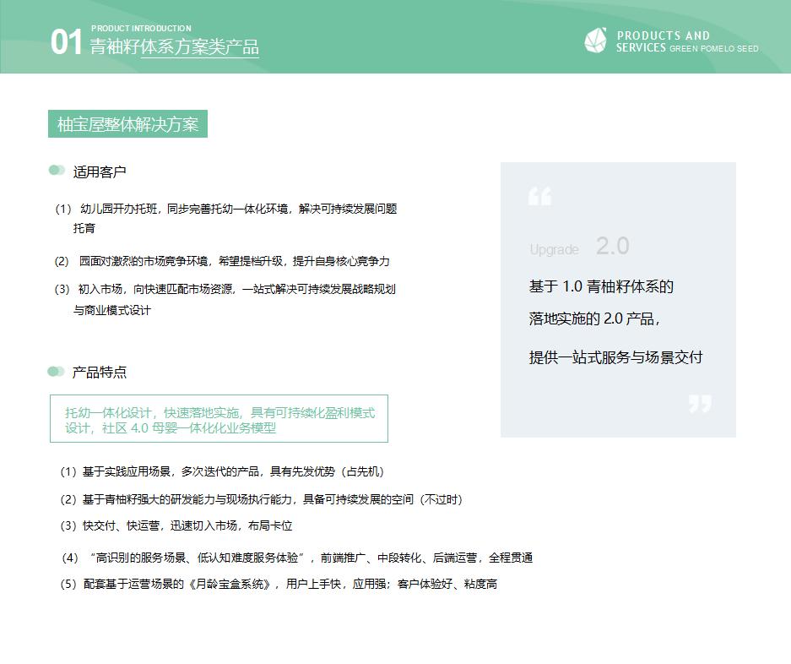Click the closing quotation mark icon

700,404
